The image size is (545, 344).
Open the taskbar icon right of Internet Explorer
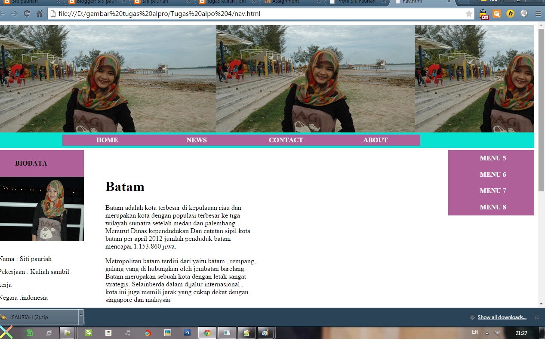67,333
